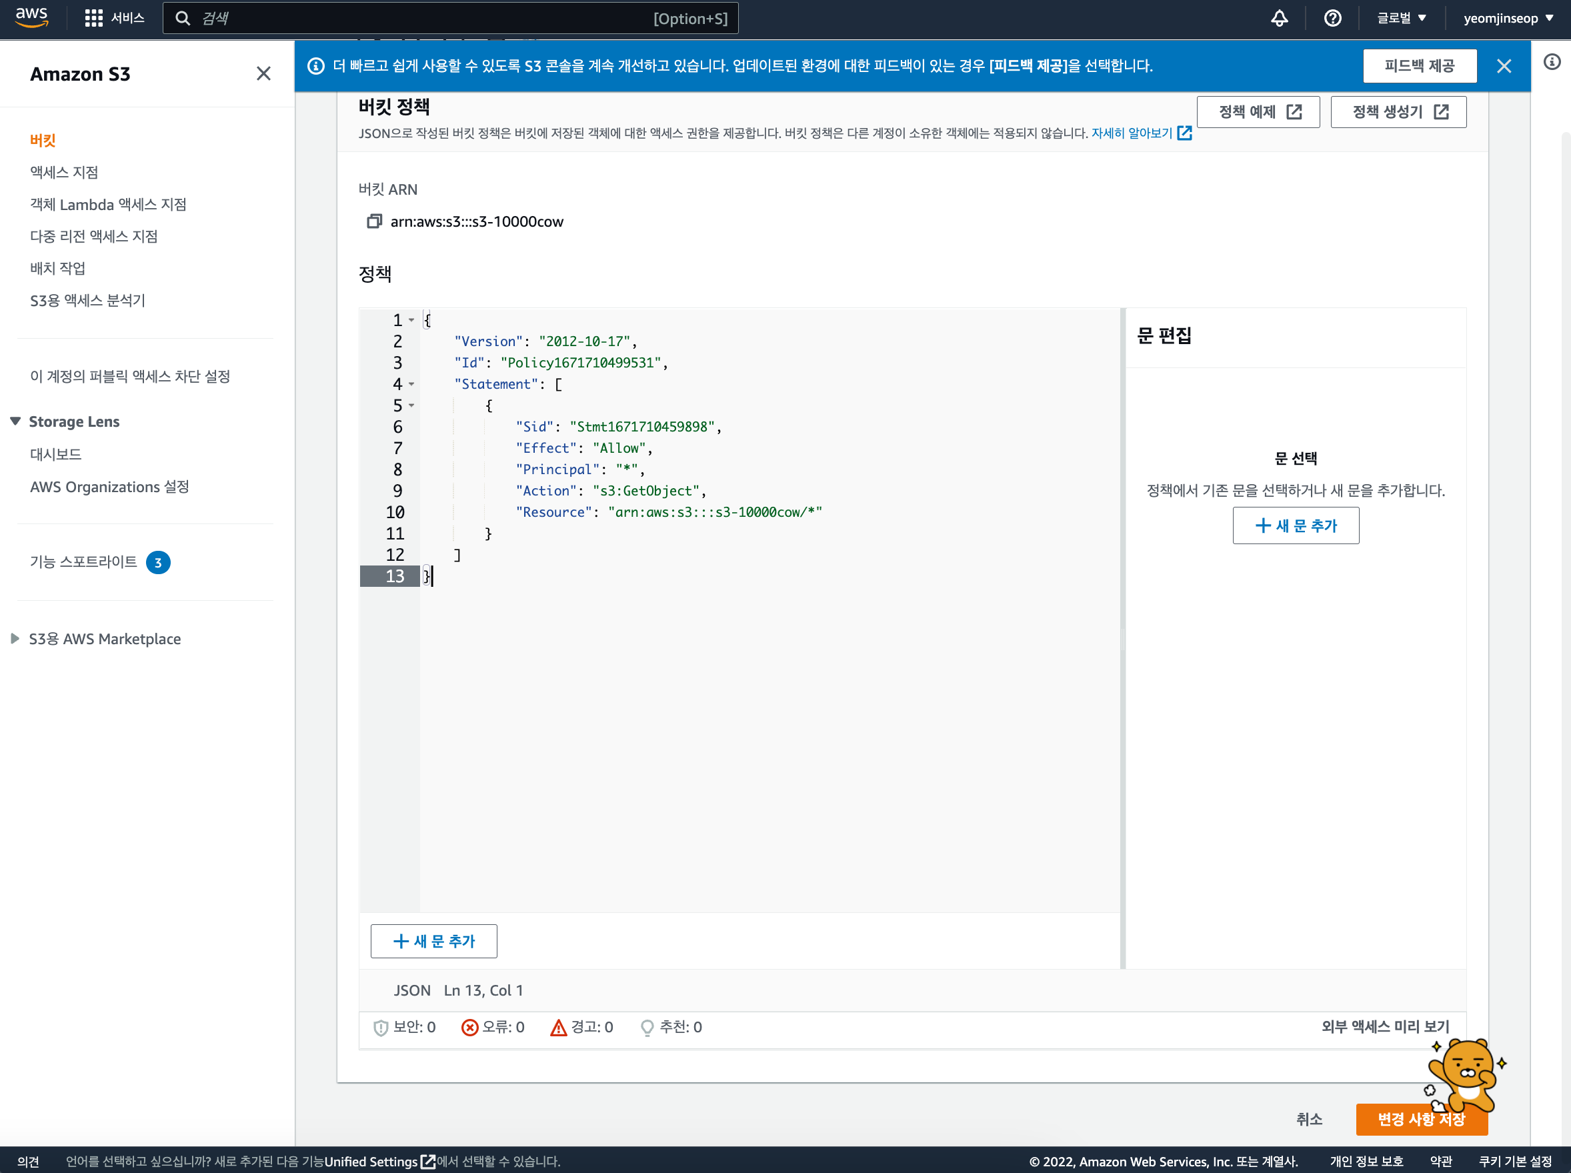Click the warning triangle status icon
This screenshot has height=1173, width=1571.
(x=558, y=1028)
